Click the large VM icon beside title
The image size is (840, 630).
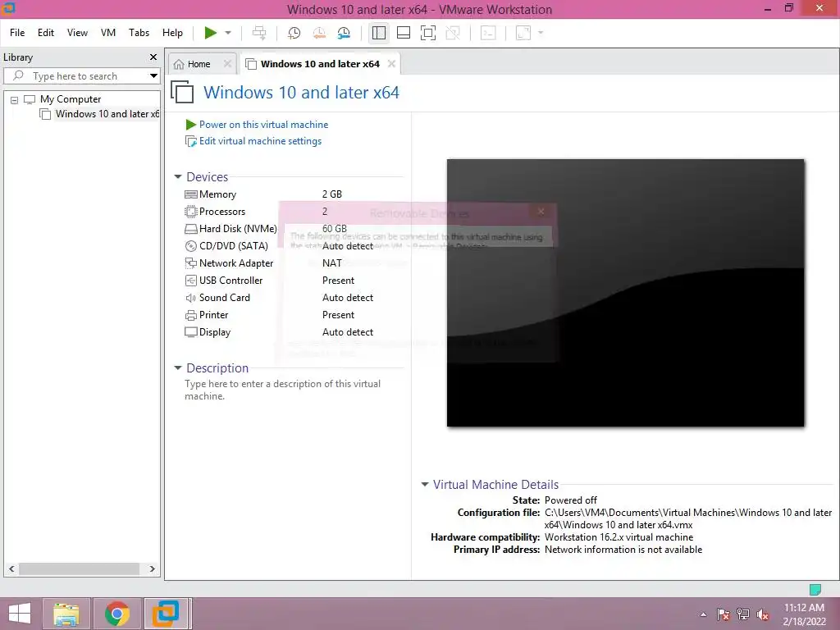coord(182,92)
